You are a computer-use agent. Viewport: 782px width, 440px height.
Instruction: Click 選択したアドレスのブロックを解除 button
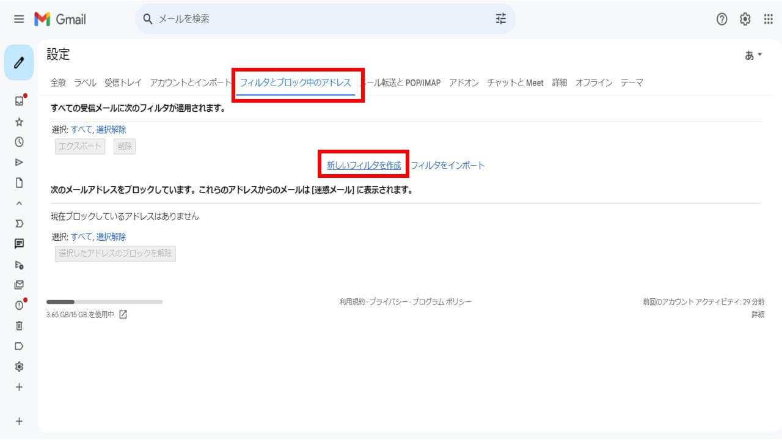coord(115,254)
